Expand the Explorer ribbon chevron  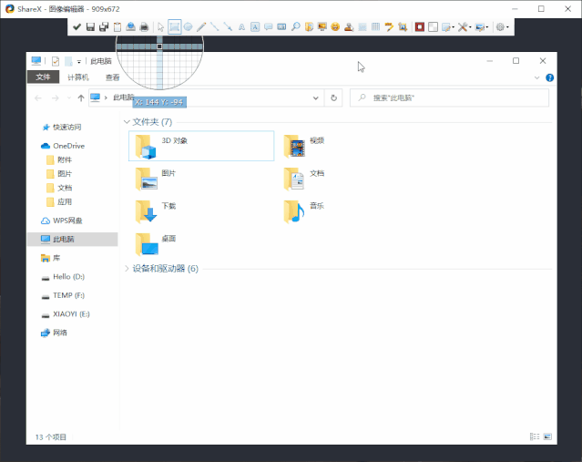tap(536, 77)
